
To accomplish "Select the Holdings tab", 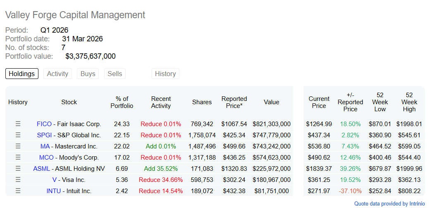I will pyautogui.click(x=22, y=74).
